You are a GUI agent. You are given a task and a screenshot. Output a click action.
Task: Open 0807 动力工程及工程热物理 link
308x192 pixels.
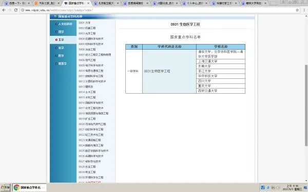click(94, 55)
